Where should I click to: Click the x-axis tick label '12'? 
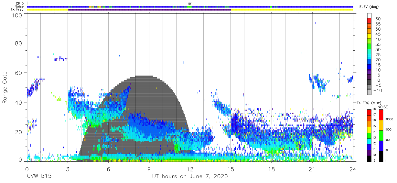tap(190, 169)
